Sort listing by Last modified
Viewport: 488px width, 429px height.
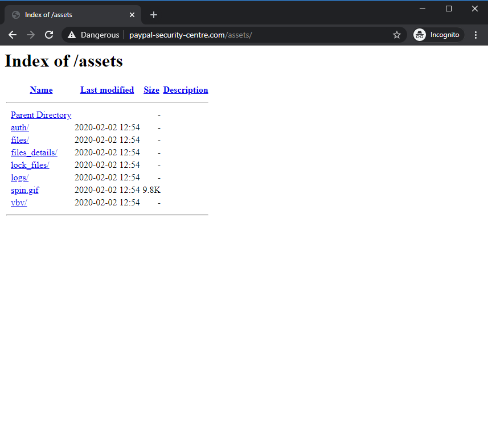(107, 90)
